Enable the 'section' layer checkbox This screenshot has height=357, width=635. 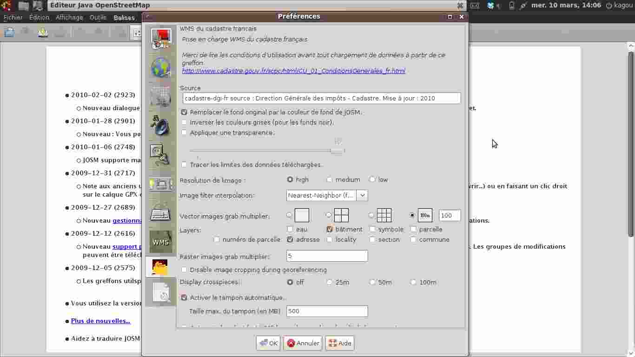[x=372, y=239]
